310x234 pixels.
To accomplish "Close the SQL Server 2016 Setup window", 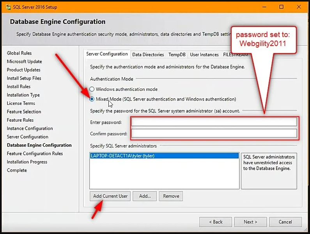I will pos(299,7).
